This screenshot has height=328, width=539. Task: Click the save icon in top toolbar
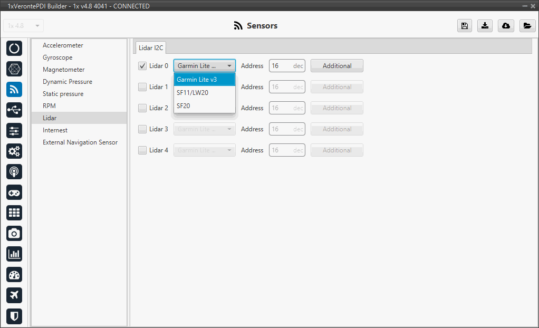point(465,26)
